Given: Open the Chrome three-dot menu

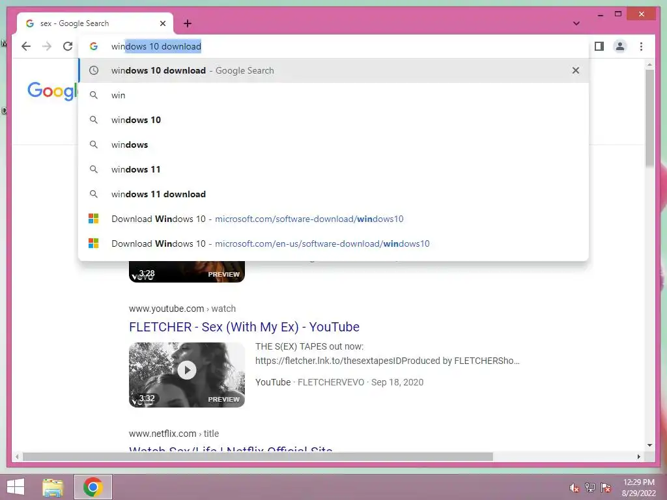Looking at the screenshot, I should pyautogui.click(x=641, y=46).
